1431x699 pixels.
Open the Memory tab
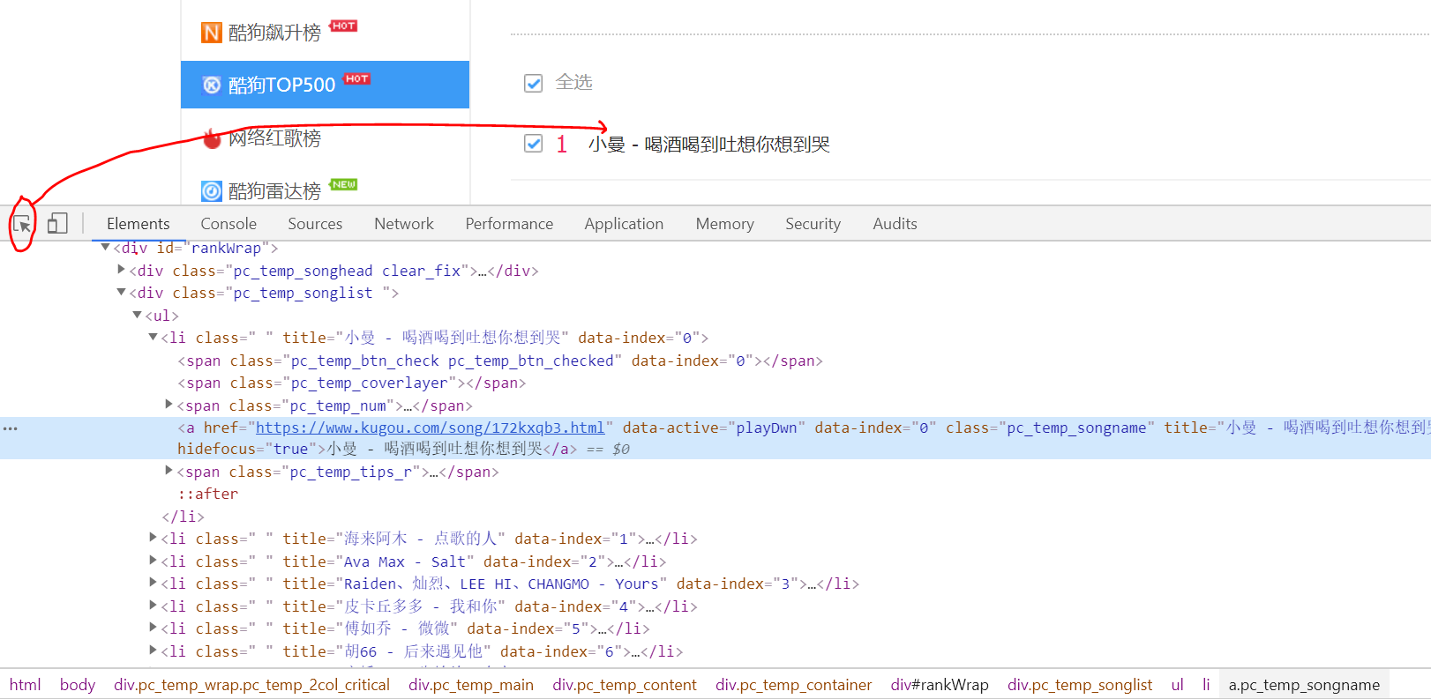[724, 224]
